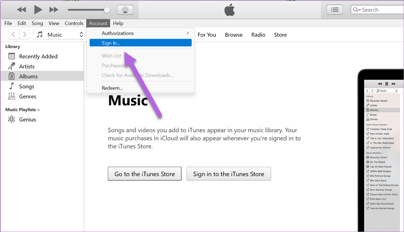404x232 pixels.
Task: Switch to the Browse tab
Action: 234,35
